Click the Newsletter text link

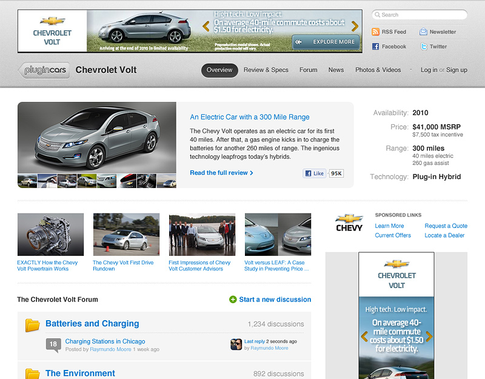coord(443,32)
